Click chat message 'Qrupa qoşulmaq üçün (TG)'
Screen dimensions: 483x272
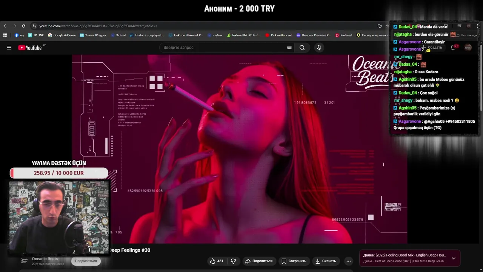tap(417, 128)
